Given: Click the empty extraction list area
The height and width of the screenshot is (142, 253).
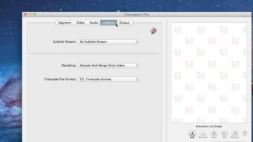Looking at the screenshot, I should click(209, 73).
